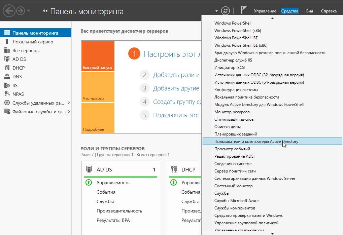Click the forward navigation arrow icon
Screen dimensions: 343x235
click(x=21, y=11)
